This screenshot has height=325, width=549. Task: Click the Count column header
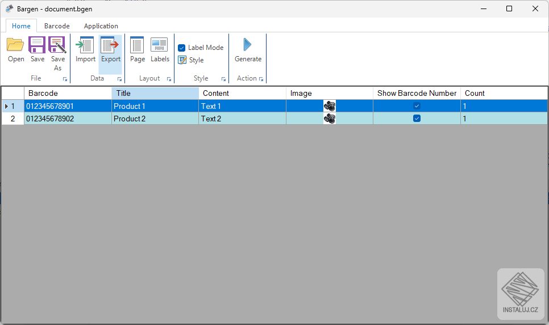[x=504, y=94]
